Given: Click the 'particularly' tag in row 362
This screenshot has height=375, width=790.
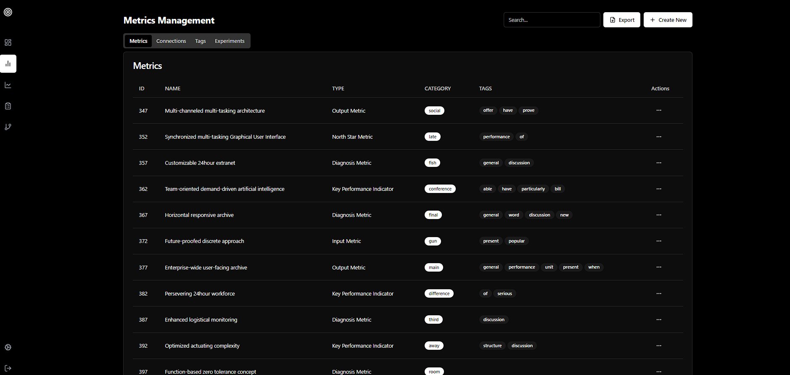Looking at the screenshot, I should [533, 189].
